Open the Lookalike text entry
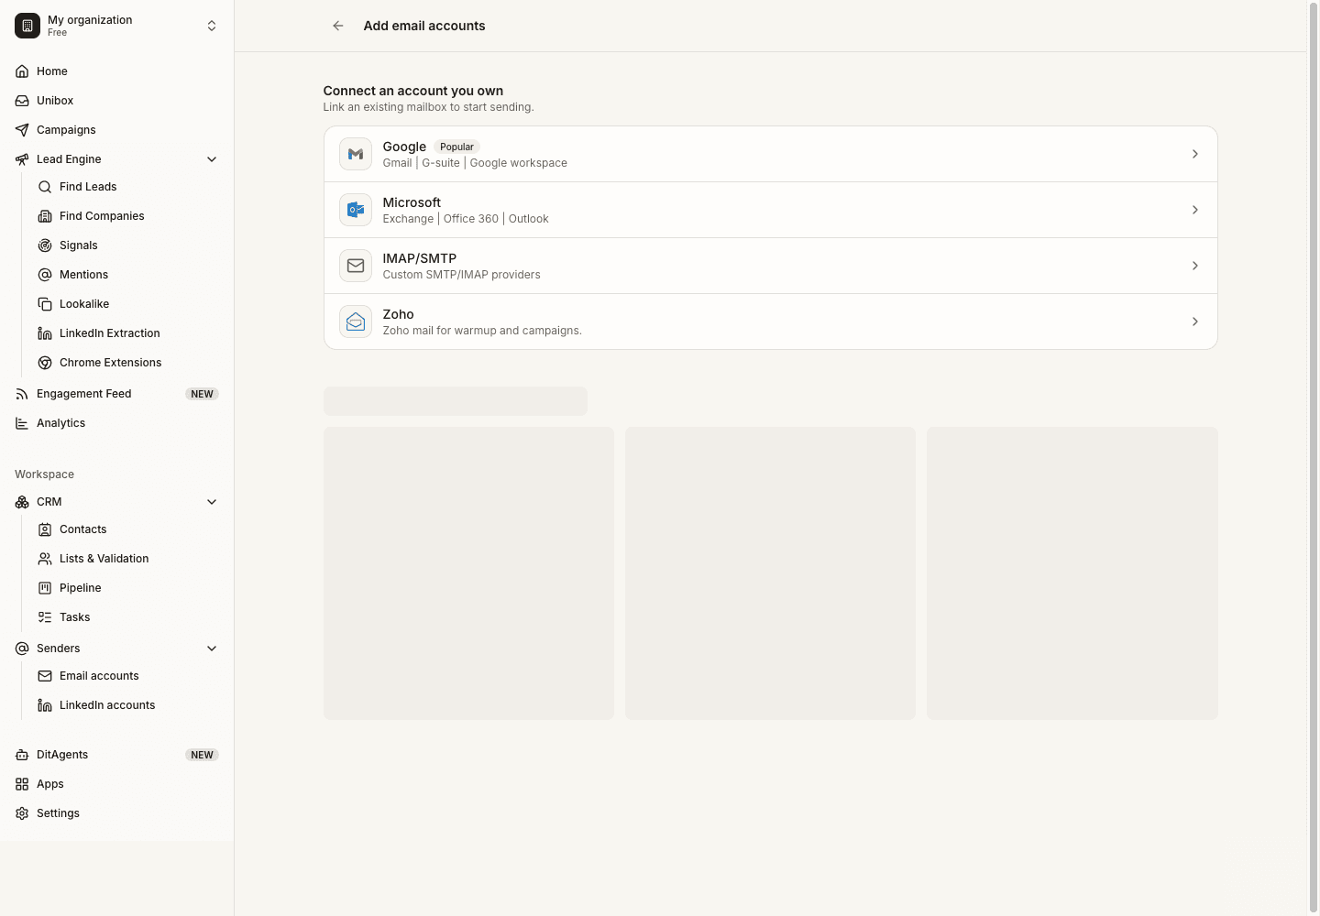1320x916 pixels. point(84,304)
